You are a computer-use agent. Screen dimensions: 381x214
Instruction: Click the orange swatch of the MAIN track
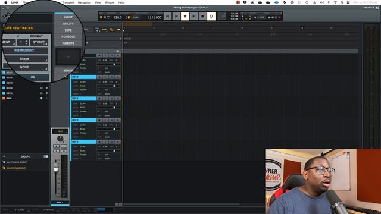[x=4, y=98]
